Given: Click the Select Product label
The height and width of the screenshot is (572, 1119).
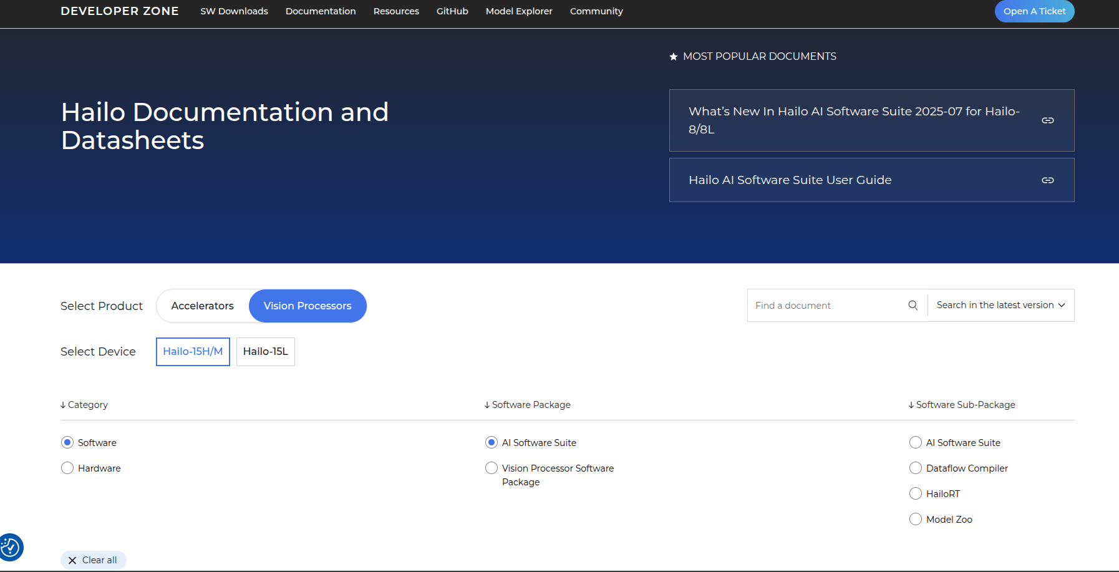Looking at the screenshot, I should [x=102, y=306].
